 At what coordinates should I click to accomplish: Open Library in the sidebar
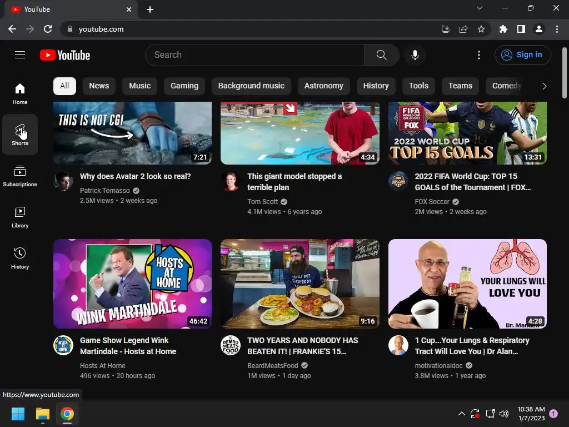(x=20, y=217)
